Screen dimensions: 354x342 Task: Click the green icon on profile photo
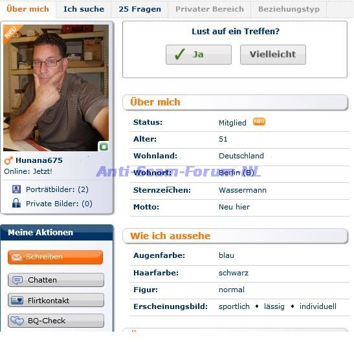point(104,147)
